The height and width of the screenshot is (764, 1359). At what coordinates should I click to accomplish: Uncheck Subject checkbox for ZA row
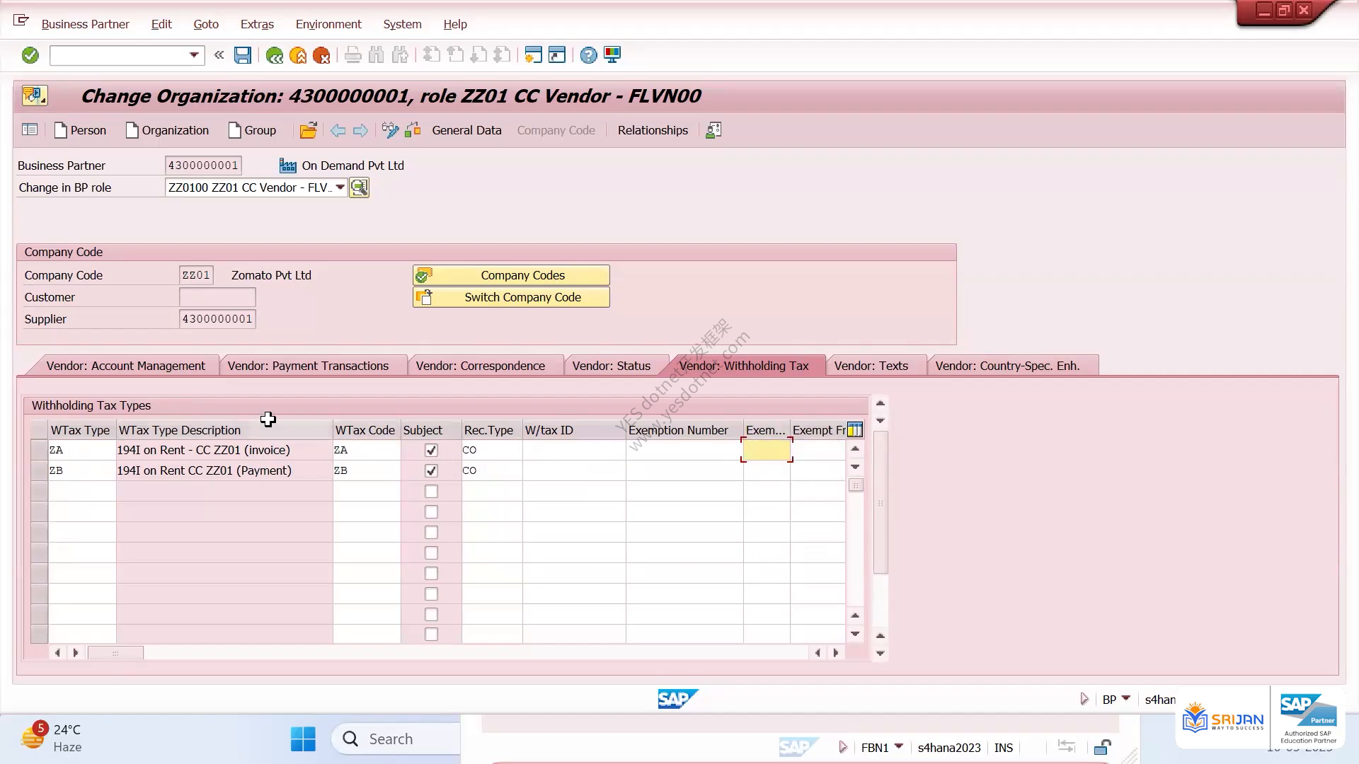pyautogui.click(x=431, y=451)
